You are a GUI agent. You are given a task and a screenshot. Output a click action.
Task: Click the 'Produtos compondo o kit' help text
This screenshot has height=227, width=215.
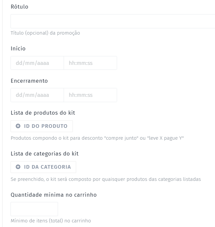pyautogui.click(x=97, y=138)
